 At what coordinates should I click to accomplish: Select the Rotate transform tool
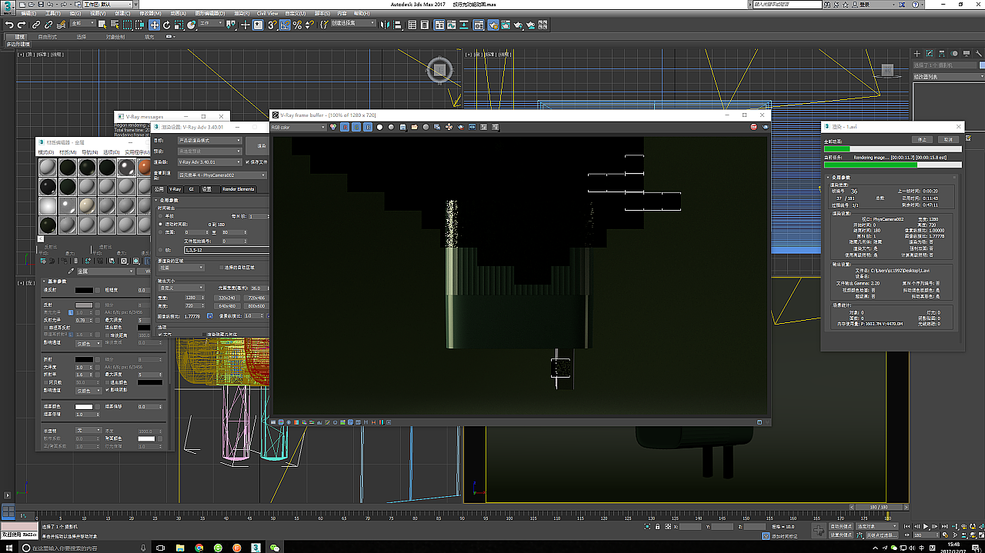[168, 25]
